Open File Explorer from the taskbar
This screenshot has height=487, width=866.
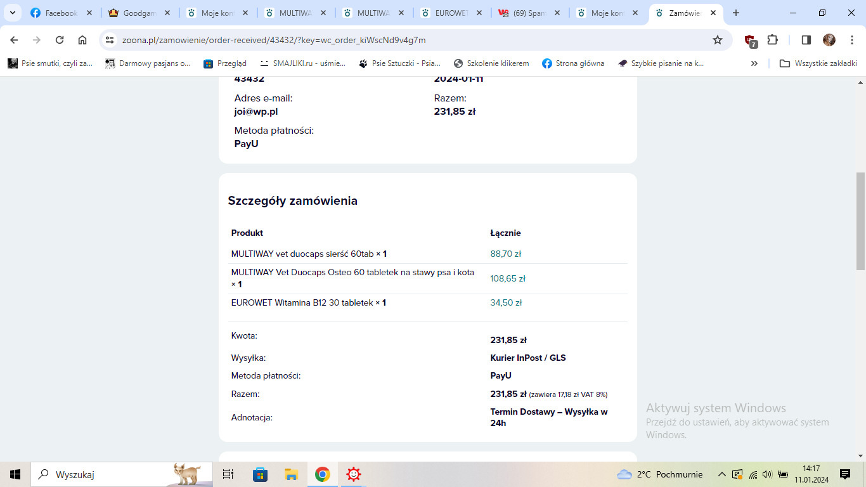pyautogui.click(x=291, y=474)
